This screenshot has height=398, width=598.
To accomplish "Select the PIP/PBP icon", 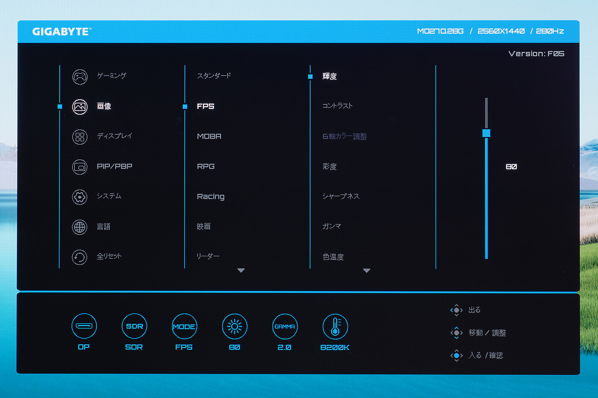I will point(79,167).
